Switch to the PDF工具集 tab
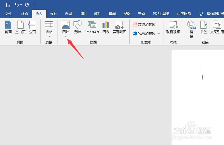The image size is (224, 145). [x=161, y=14]
